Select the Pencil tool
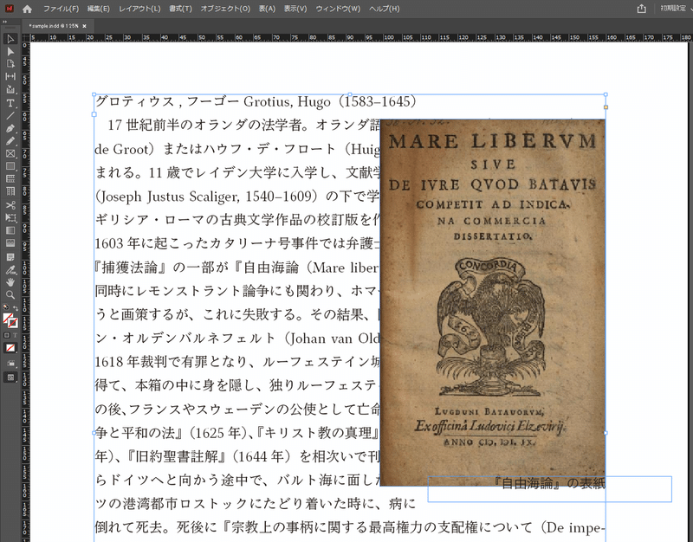The height and width of the screenshot is (542, 693). [10, 141]
